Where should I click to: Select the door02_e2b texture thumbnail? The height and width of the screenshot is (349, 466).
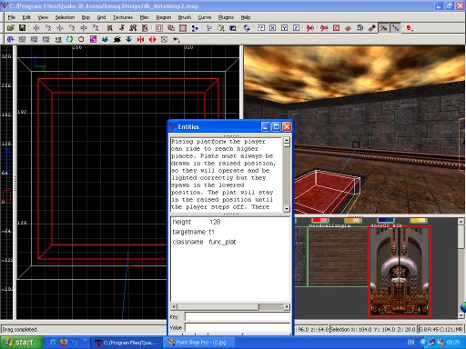pos(400,271)
